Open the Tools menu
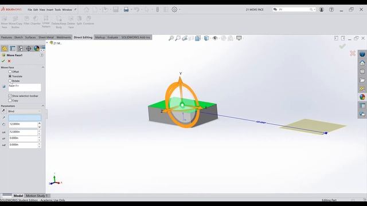The width and height of the screenshot is (367, 206). [57, 10]
